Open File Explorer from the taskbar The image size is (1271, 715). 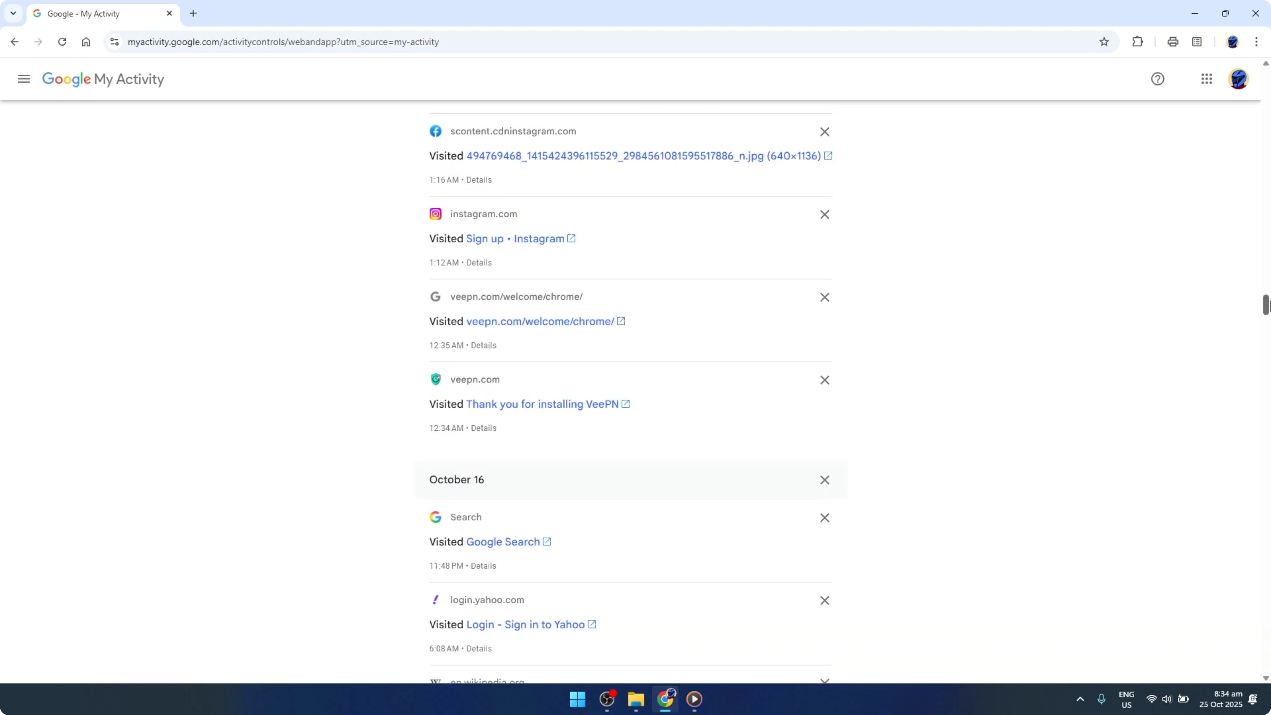(636, 699)
